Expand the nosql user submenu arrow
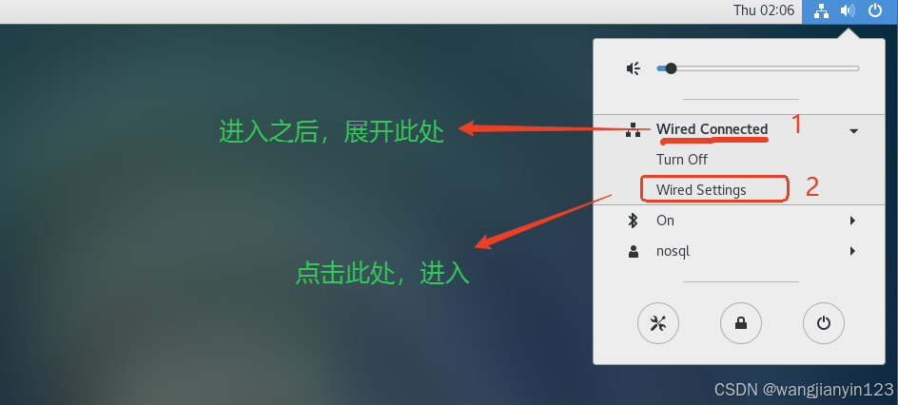The height and width of the screenshot is (405, 898). click(x=852, y=251)
